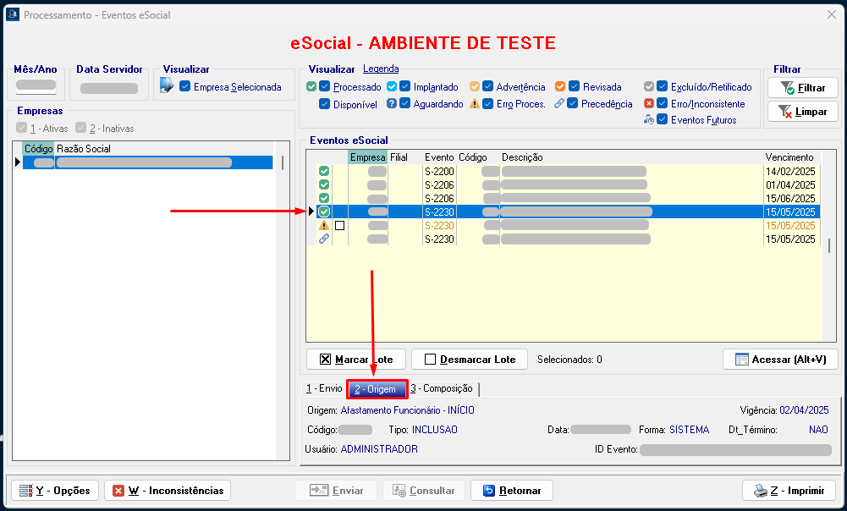Toggle the Disponível checkbox
This screenshot has height=511, width=847.
coord(325,104)
